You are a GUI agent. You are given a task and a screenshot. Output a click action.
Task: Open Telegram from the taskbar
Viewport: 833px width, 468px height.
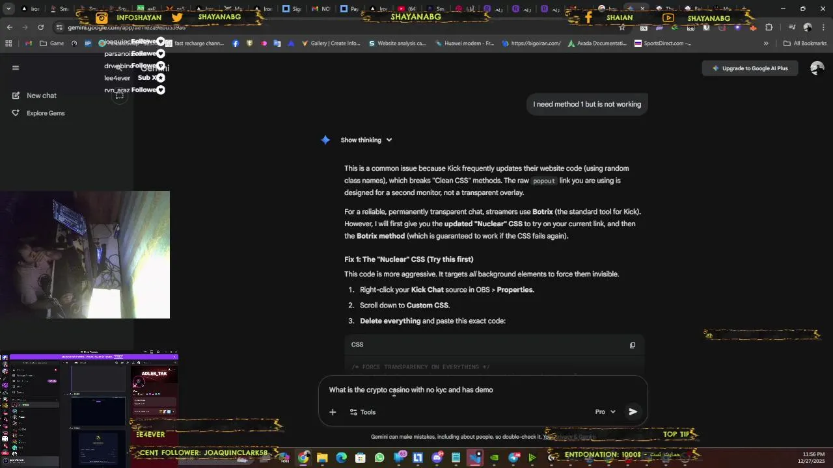coord(513,458)
